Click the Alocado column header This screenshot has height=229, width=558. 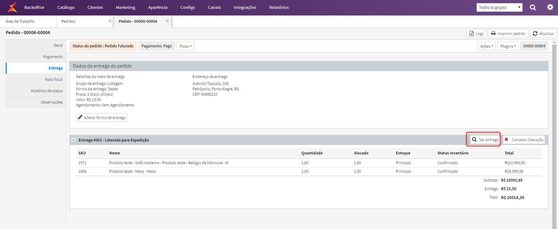pyautogui.click(x=361, y=153)
